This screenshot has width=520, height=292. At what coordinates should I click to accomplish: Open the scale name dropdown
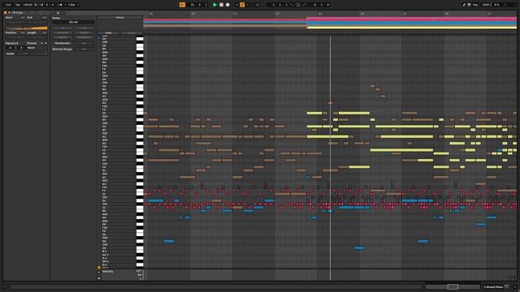click(38, 54)
